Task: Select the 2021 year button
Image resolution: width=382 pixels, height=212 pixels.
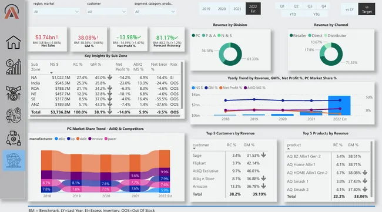Action: point(237,9)
